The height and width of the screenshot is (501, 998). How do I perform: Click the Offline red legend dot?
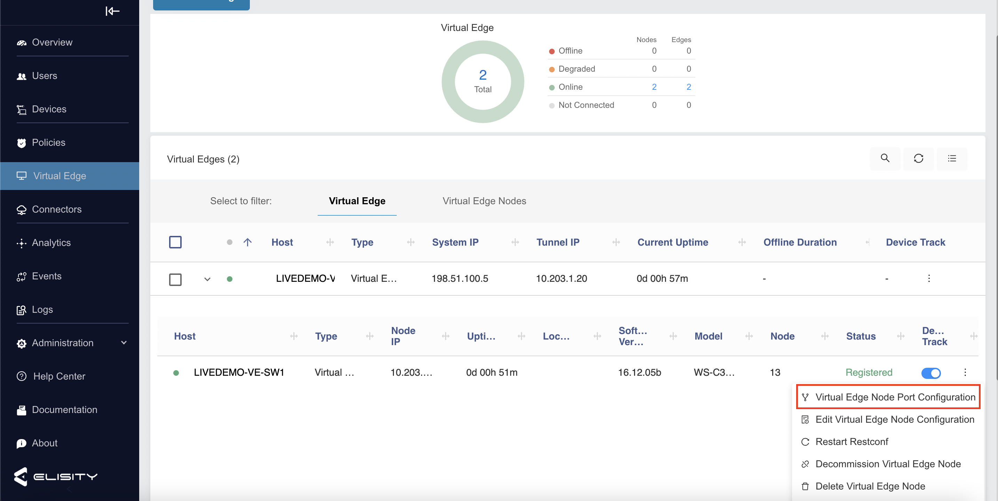pos(552,51)
